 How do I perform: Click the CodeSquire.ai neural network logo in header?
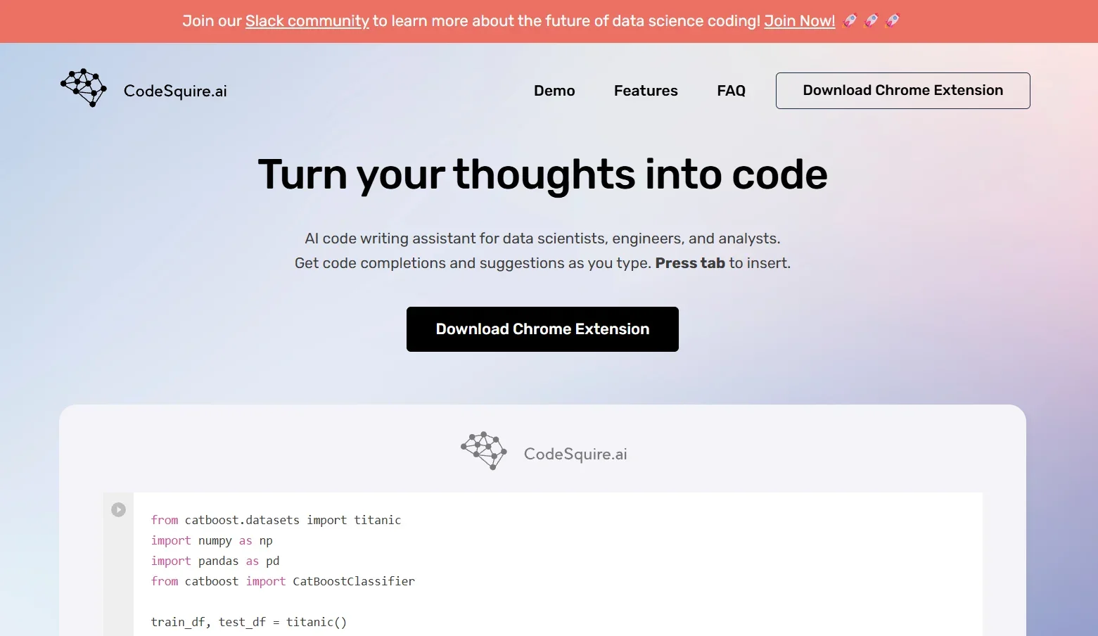[x=83, y=87]
